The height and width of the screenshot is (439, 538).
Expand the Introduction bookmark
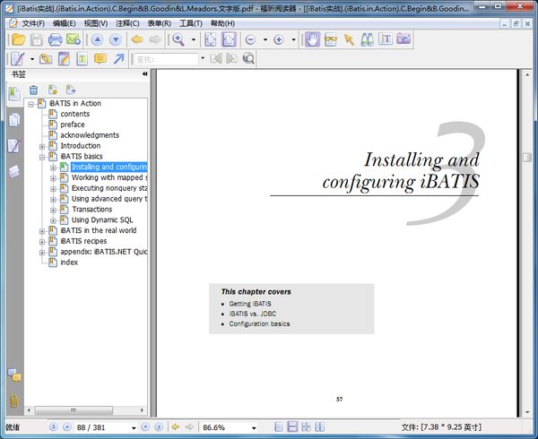coord(42,147)
